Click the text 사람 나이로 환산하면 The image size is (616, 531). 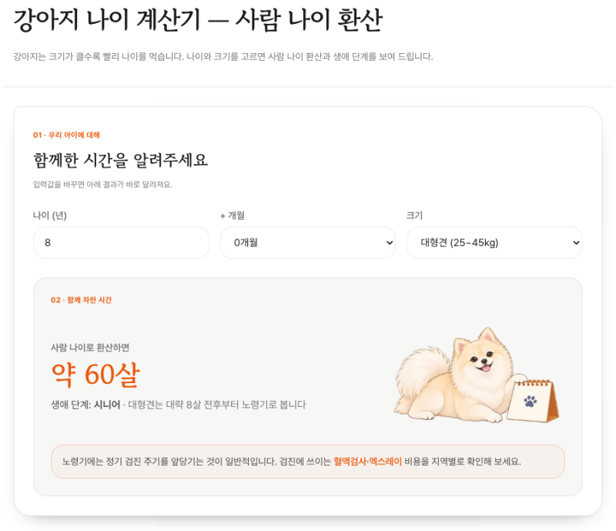[x=90, y=348]
